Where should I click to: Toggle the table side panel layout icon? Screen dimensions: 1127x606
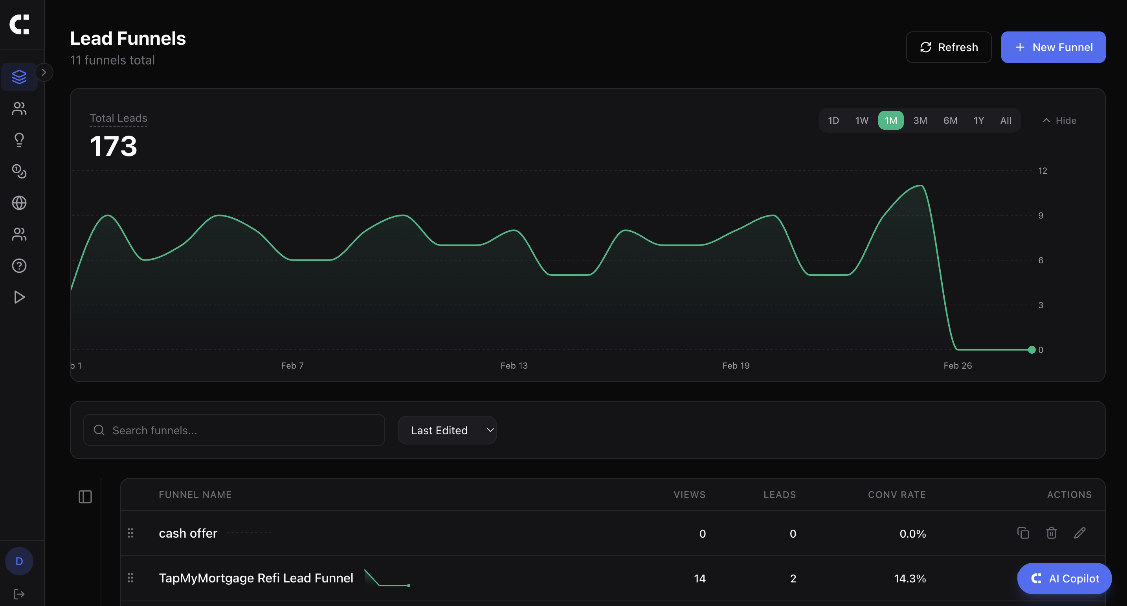[x=85, y=497]
